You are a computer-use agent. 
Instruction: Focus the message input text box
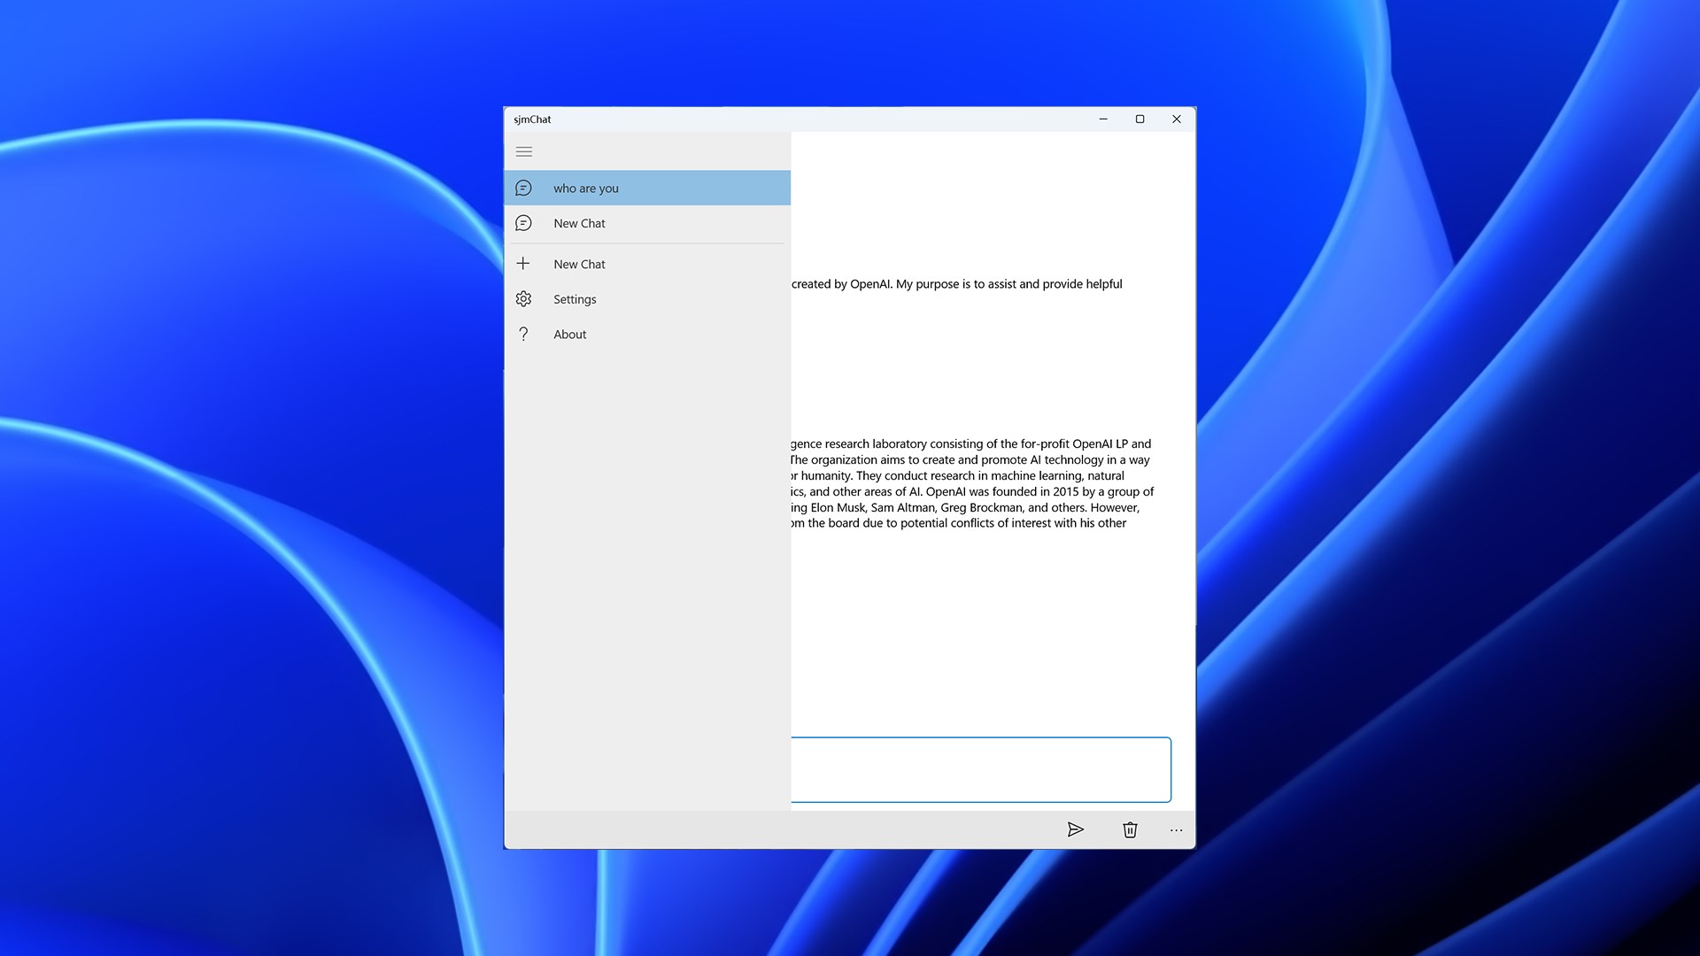[x=981, y=769]
